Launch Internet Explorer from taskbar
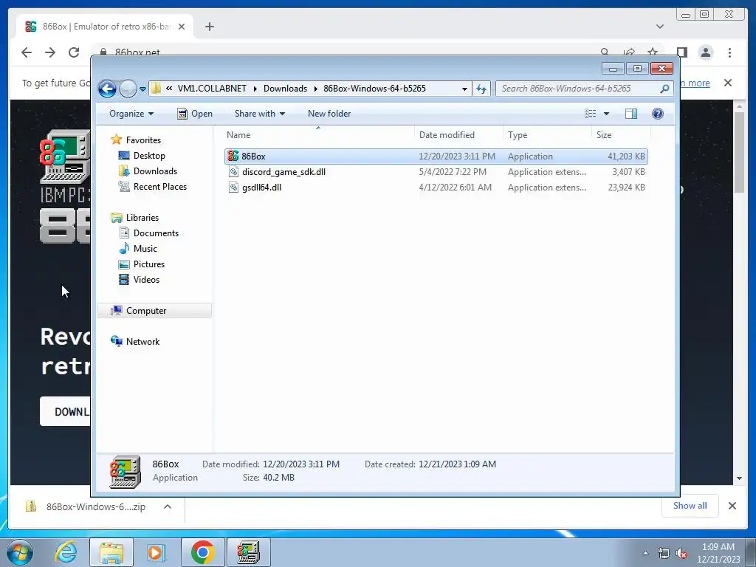 pyautogui.click(x=66, y=552)
